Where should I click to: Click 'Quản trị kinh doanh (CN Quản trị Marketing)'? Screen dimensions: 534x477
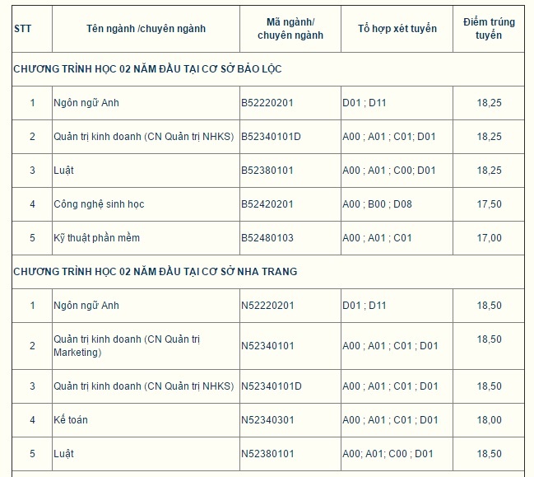point(127,346)
